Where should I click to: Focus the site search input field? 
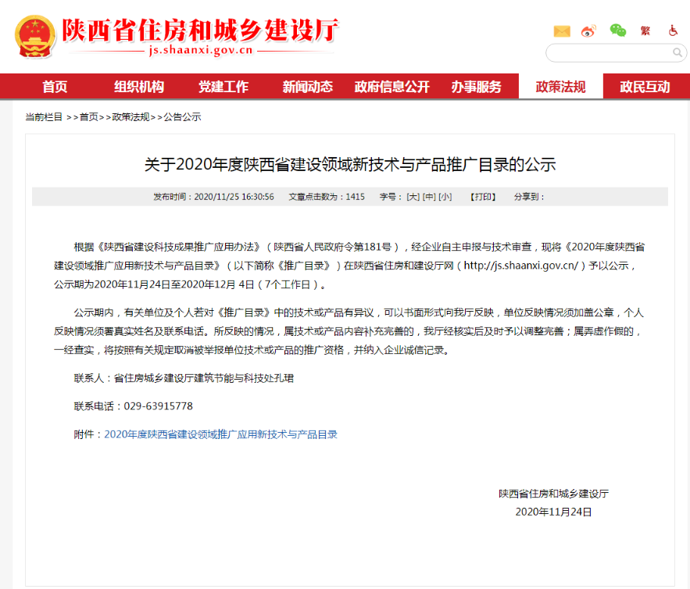610,53
